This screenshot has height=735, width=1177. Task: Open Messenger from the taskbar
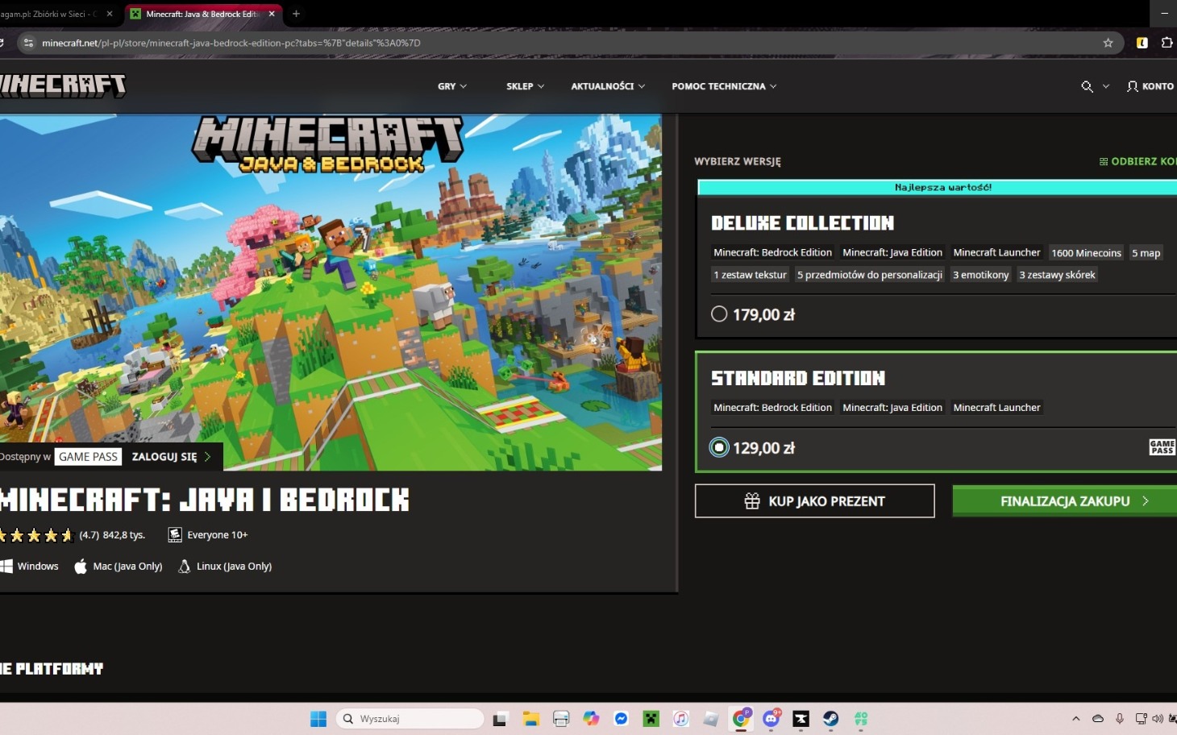(621, 719)
